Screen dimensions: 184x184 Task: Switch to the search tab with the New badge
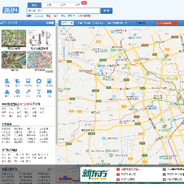[78, 5]
